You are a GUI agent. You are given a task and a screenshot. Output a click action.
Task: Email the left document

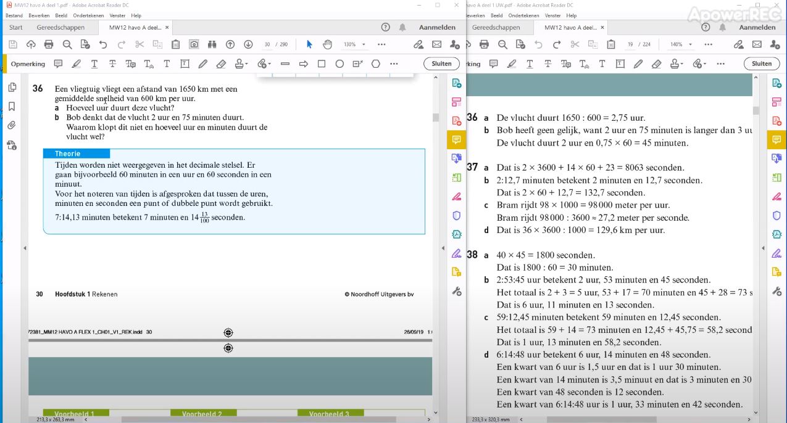436,44
